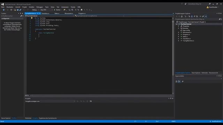Open the Bearbeiten menu
Screen dimensions: 223x125
[10, 7]
